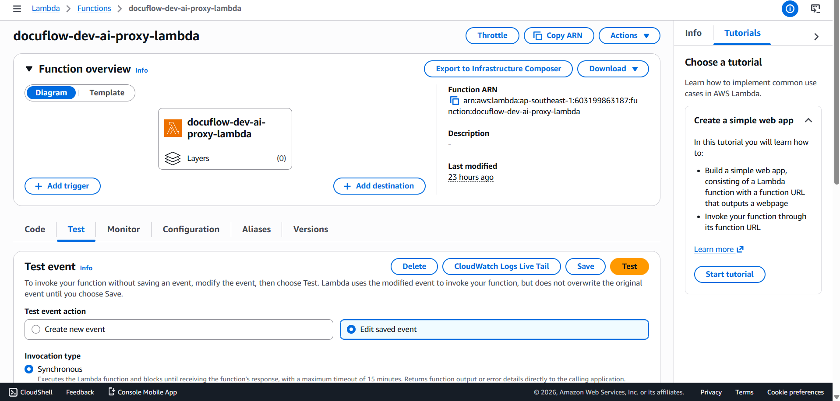Viewport: 840px width, 401px height.
Task: Add a destination to the function
Action: (379, 186)
